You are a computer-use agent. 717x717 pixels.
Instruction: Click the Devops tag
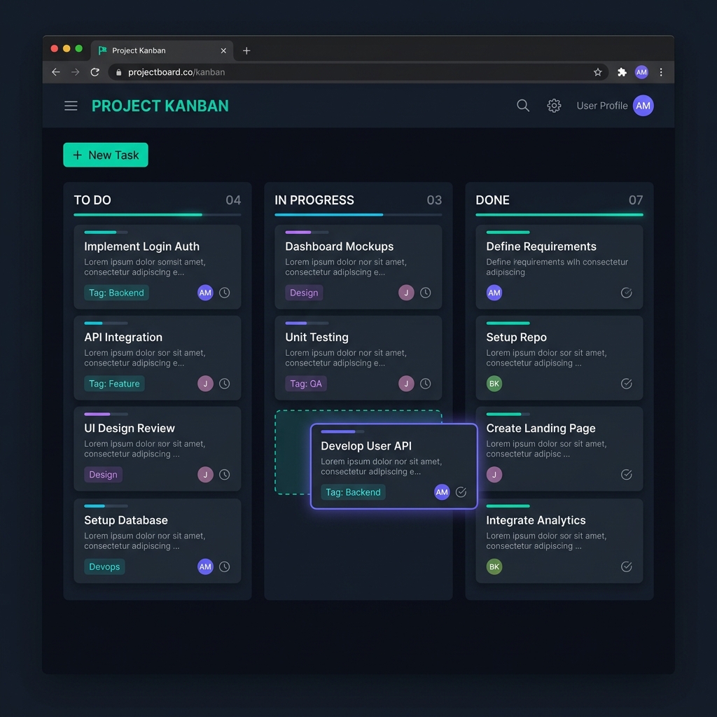point(104,566)
